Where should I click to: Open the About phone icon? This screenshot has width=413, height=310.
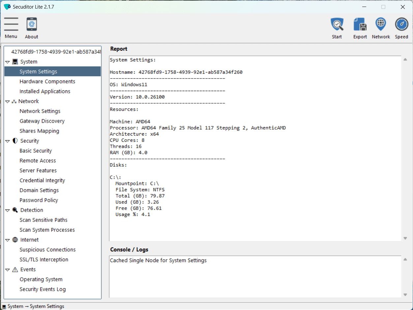32,24
